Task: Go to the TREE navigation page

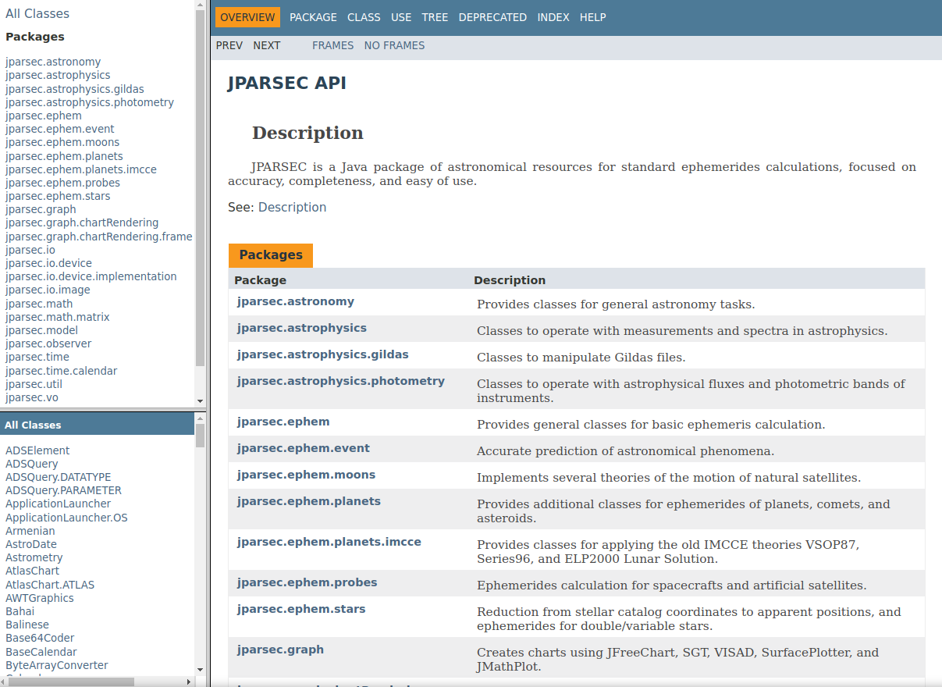Action: (x=435, y=17)
